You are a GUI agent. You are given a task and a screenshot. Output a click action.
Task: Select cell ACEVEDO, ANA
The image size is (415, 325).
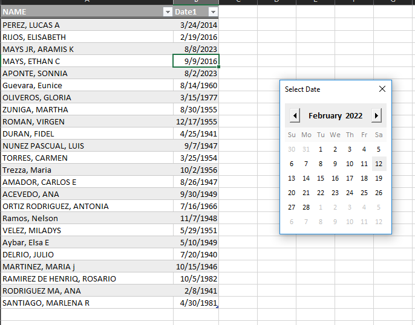pos(87,195)
